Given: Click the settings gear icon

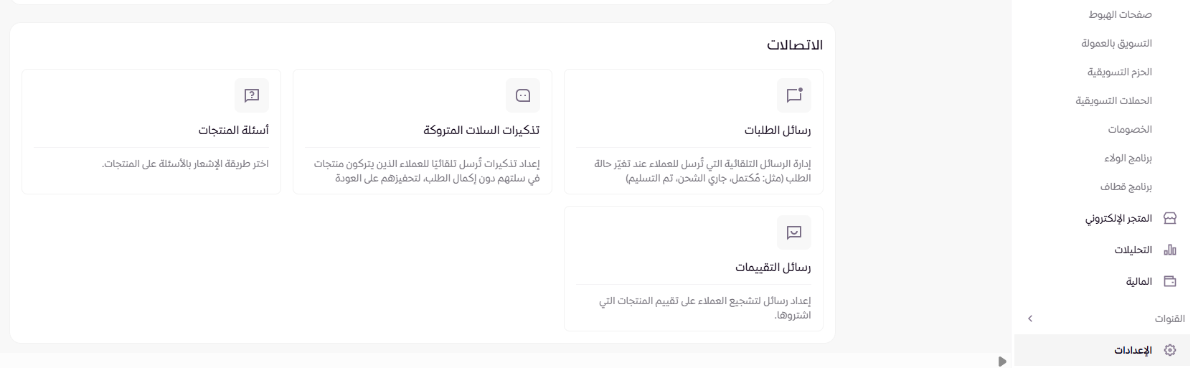Looking at the screenshot, I should pos(1169,350).
